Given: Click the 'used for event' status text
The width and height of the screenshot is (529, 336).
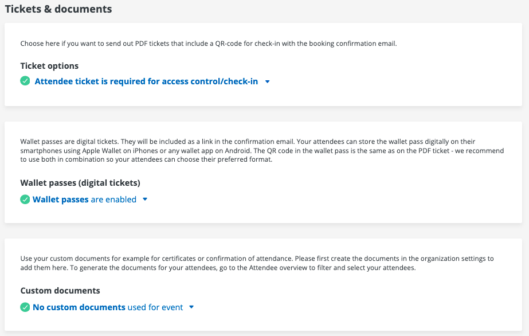Looking at the screenshot, I should 155,307.
